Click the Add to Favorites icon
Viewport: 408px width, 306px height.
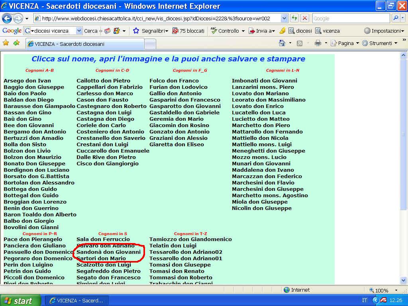16,43
